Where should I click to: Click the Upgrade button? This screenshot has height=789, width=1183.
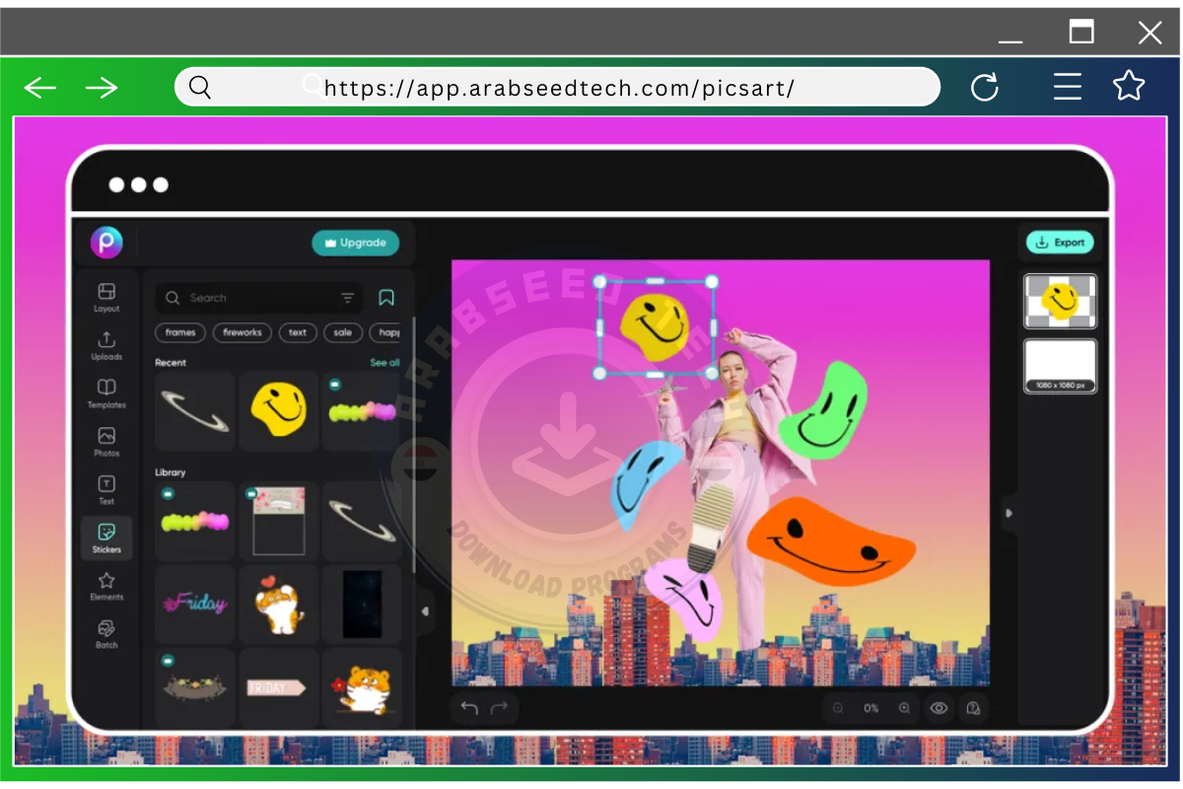(x=355, y=243)
